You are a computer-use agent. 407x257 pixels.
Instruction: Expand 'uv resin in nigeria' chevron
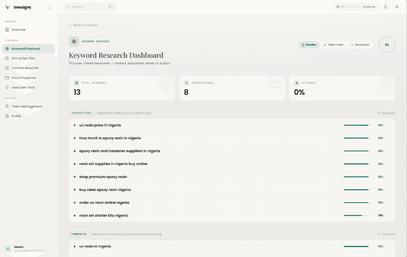[389, 246]
